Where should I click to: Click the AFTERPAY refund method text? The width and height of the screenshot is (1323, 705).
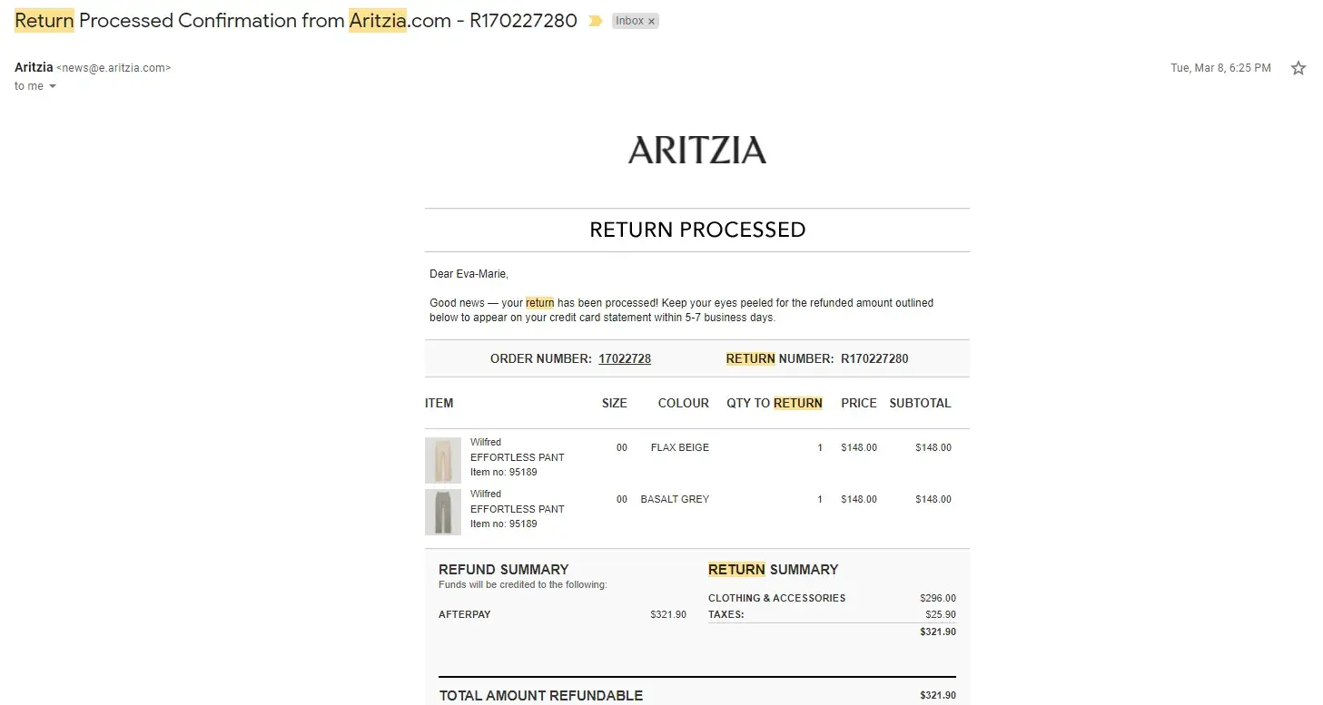(x=464, y=614)
